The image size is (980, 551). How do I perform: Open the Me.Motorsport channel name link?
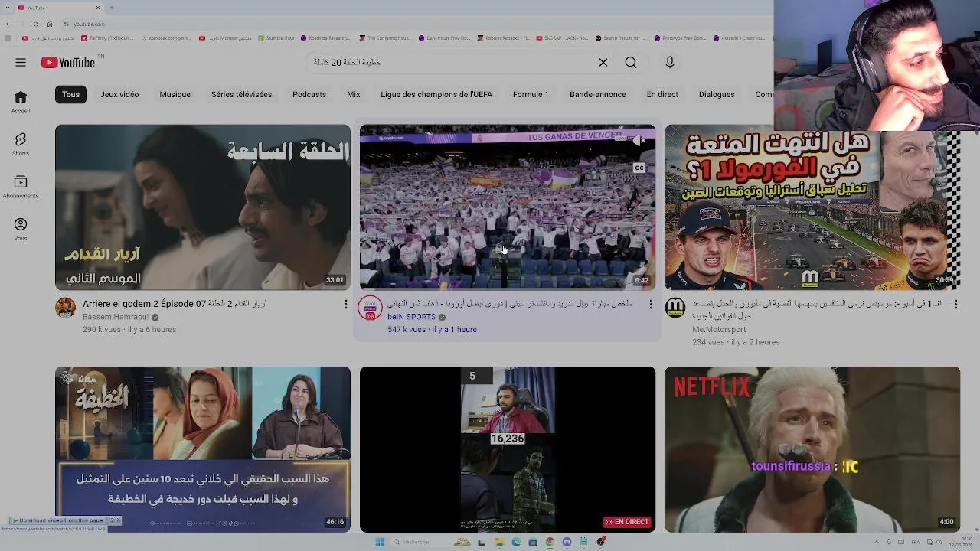pyautogui.click(x=719, y=330)
